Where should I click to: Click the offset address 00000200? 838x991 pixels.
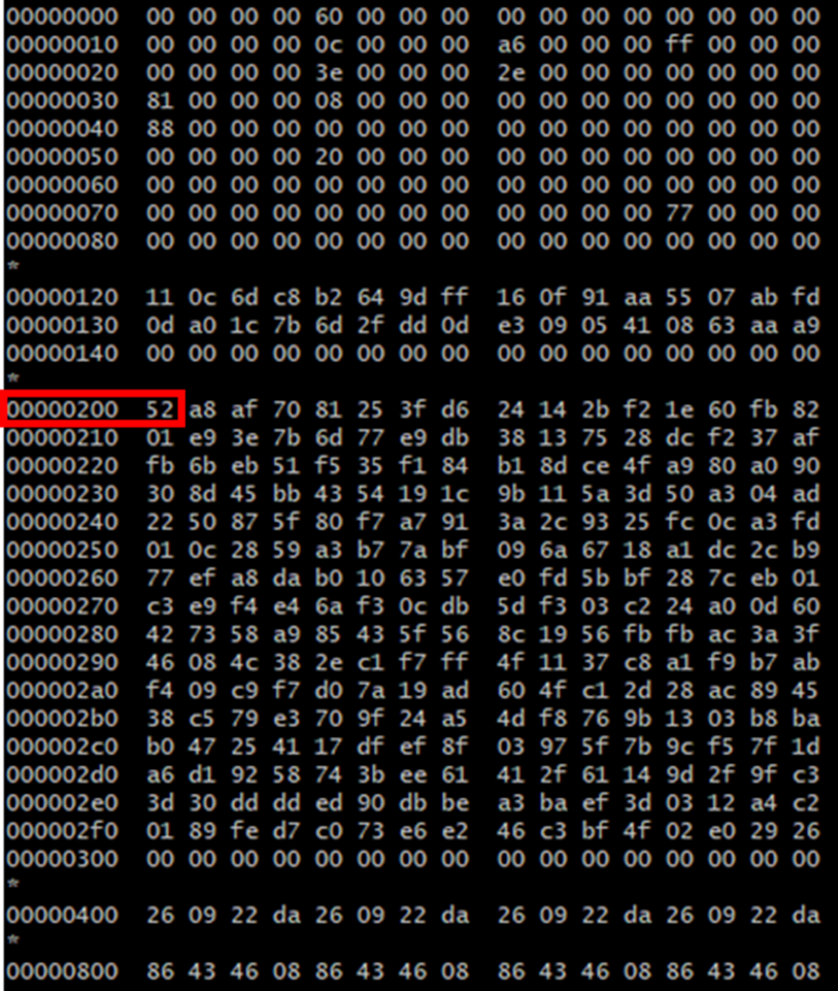pyautogui.click(x=62, y=409)
